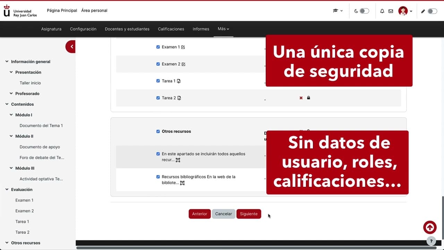Click the Anterior button
The width and height of the screenshot is (444, 250).
(x=199, y=214)
